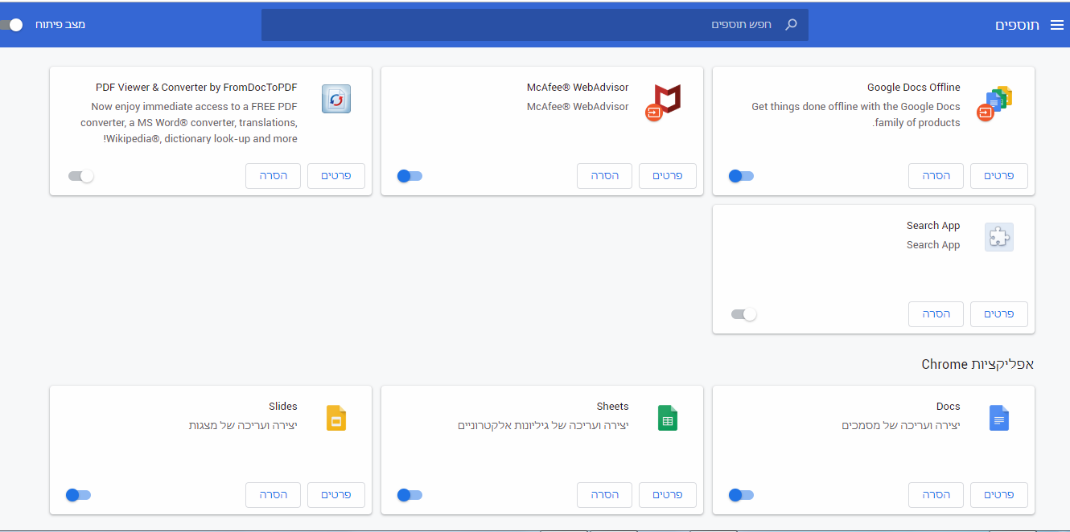Click the Slides app title text
This screenshot has height=532, width=1070.
click(283, 407)
